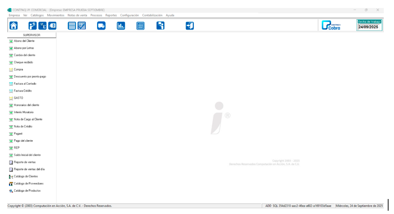Launch Reporte de ventas del día
The image size is (394, 214).
point(29,169)
